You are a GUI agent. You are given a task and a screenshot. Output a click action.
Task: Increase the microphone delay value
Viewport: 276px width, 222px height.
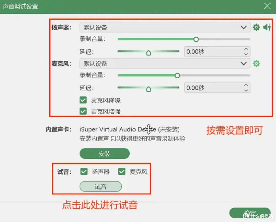(x=246, y=85)
